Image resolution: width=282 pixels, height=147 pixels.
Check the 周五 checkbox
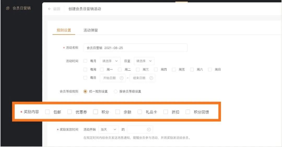[x=174, y=69]
